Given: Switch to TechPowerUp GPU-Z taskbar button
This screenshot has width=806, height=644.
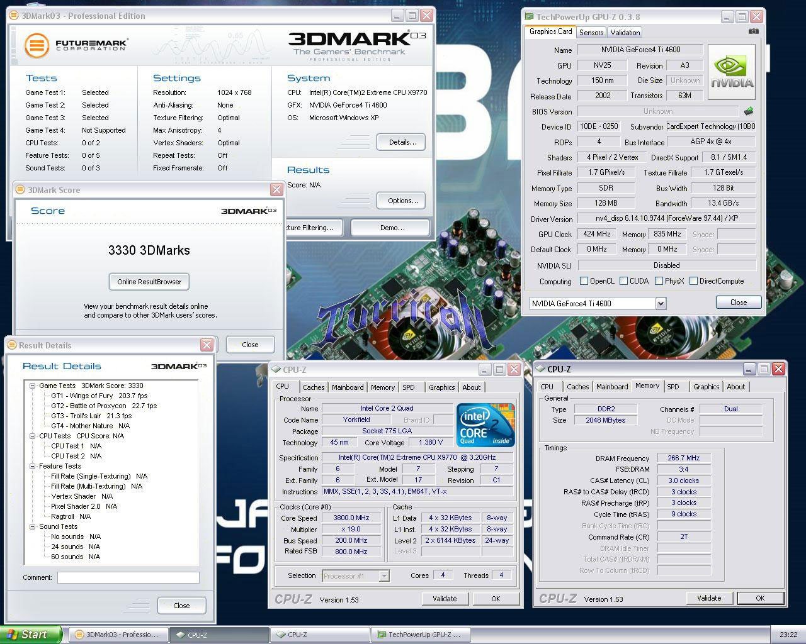Looking at the screenshot, I should [421, 635].
